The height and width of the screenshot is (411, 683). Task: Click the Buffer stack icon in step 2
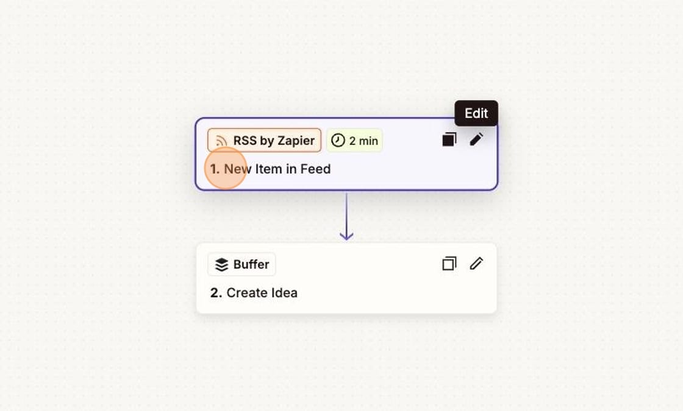[223, 264]
